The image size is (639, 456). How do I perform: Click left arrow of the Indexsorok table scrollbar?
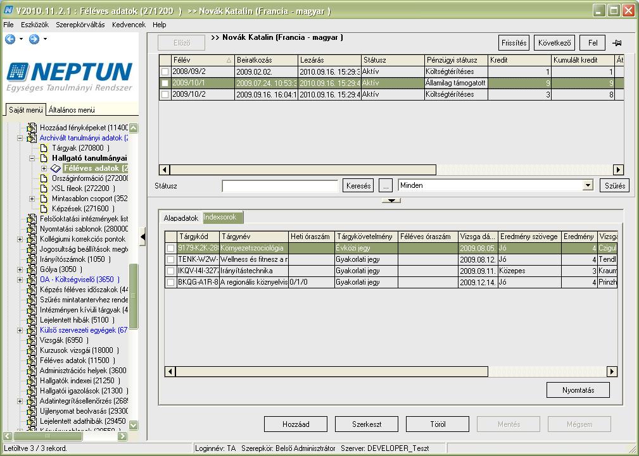pos(170,371)
